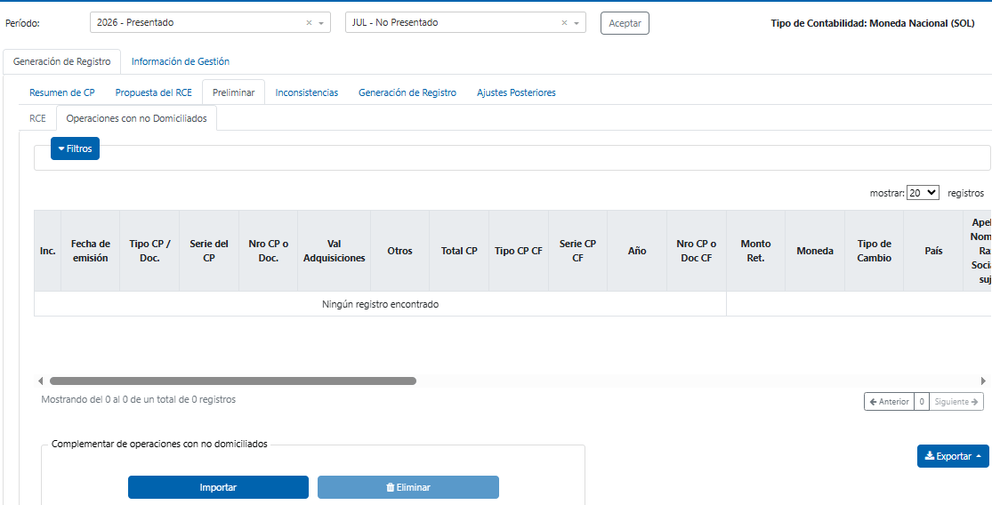Open the year period dropdown arrow
The height and width of the screenshot is (505, 992).
321,23
